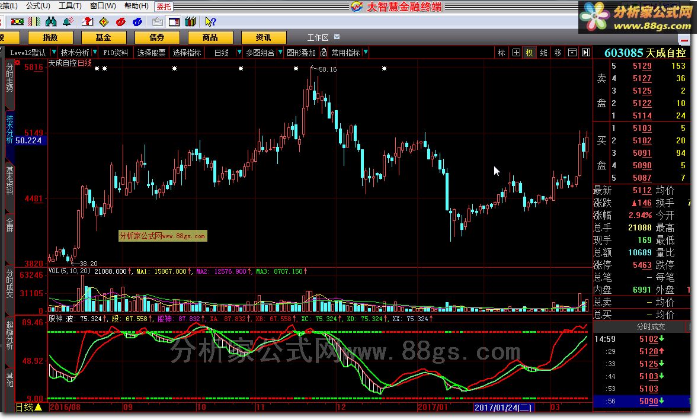Open the 日线 period dropdown arrow

[239, 53]
